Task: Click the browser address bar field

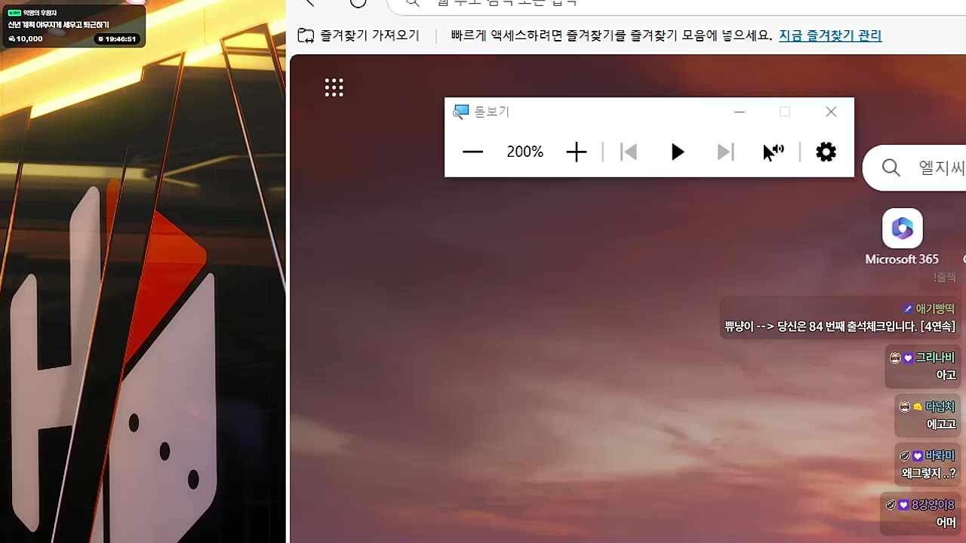Action: click(x=676, y=6)
